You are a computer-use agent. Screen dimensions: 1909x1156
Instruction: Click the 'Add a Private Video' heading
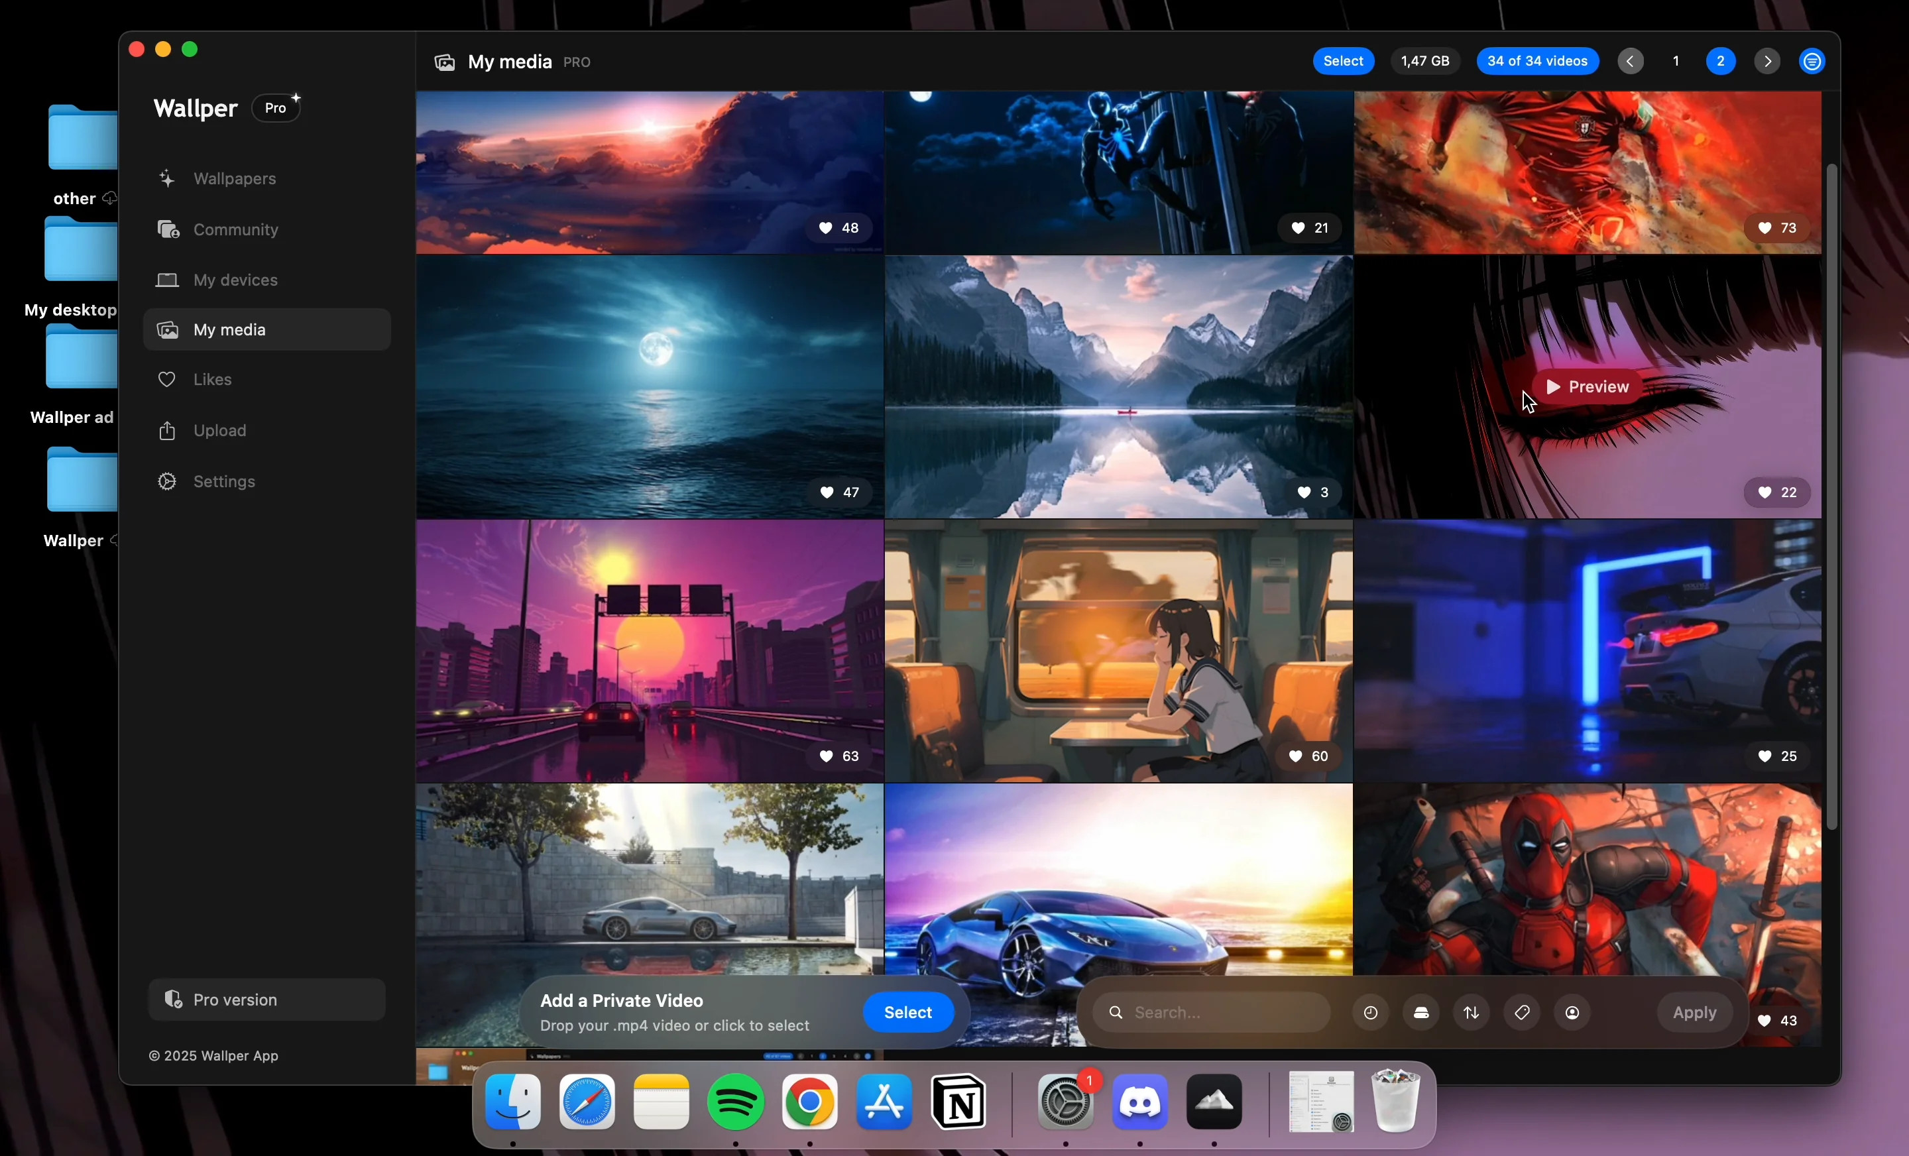[x=621, y=1001]
